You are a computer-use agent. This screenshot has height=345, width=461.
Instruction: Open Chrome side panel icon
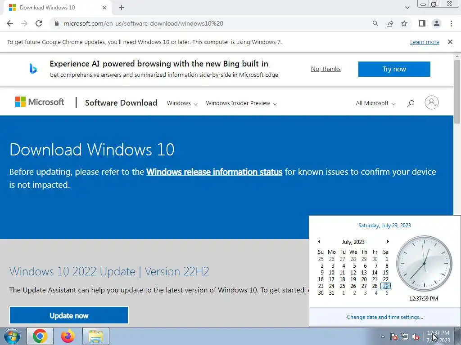422,23
